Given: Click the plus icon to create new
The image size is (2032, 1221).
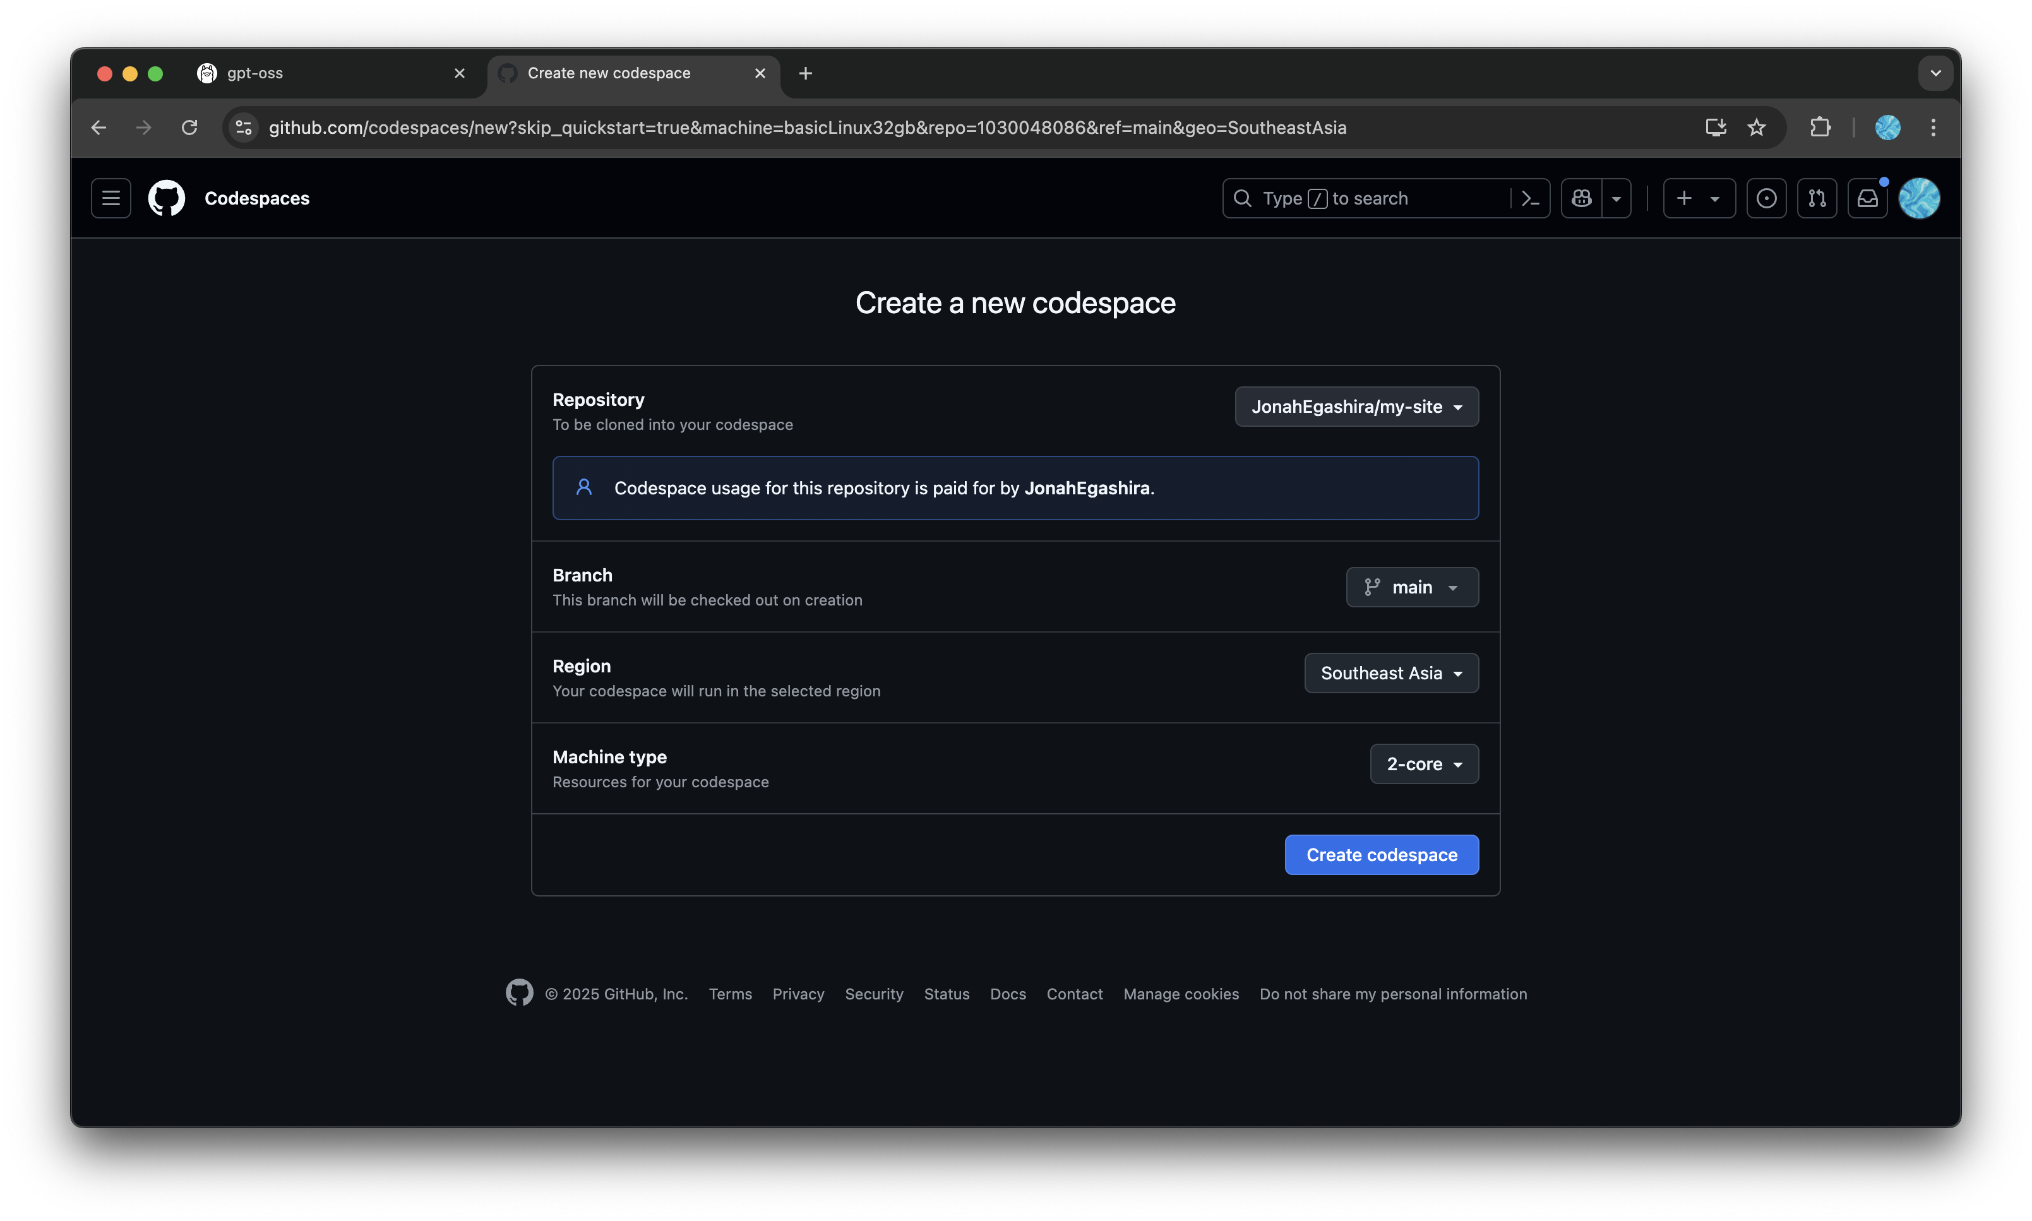Looking at the screenshot, I should point(1684,198).
